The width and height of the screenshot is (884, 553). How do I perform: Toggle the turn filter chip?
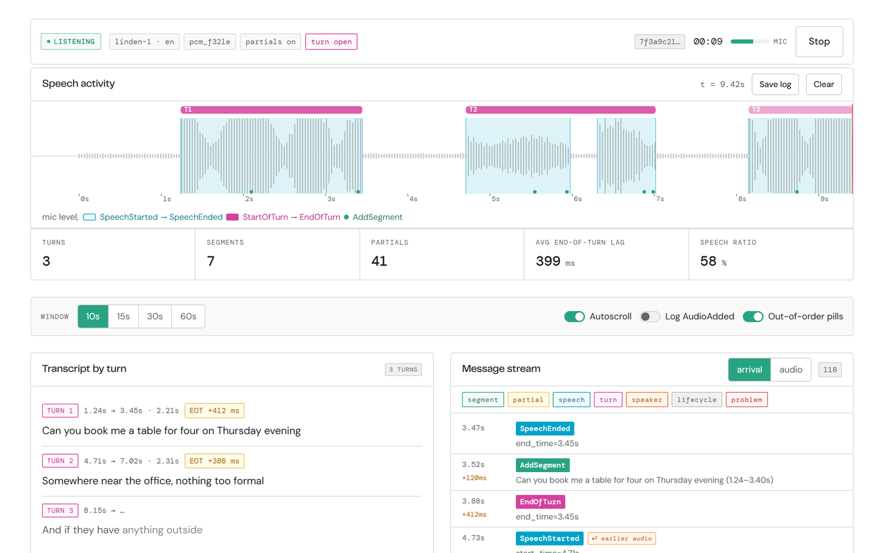[x=608, y=400]
